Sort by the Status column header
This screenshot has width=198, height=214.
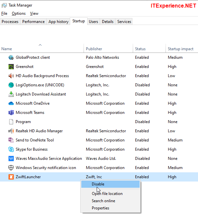149,49
